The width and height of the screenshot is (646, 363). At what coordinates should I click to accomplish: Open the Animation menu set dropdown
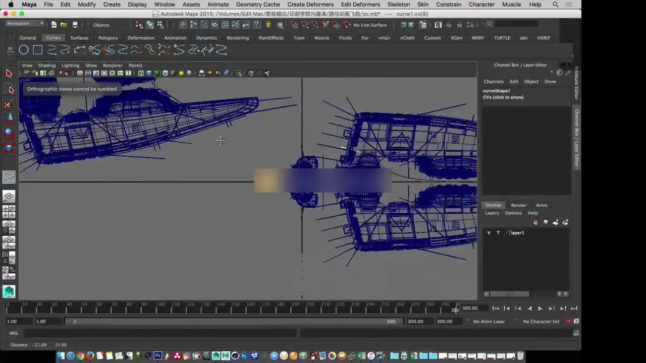point(25,24)
